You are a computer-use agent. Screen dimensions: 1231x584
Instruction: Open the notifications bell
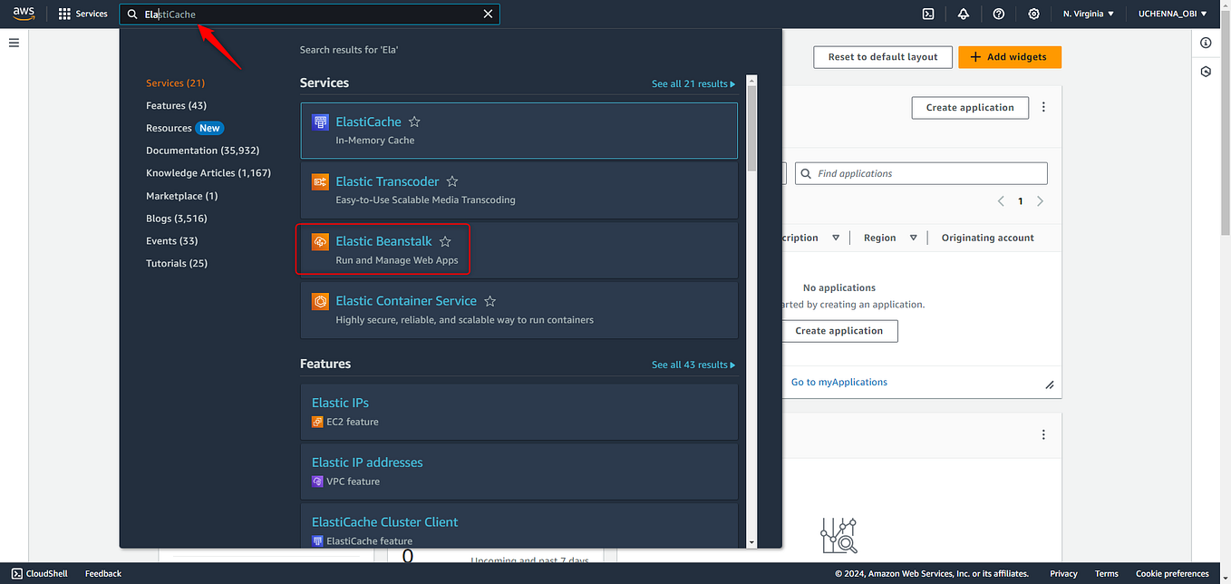pyautogui.click(x=963, y=14)
